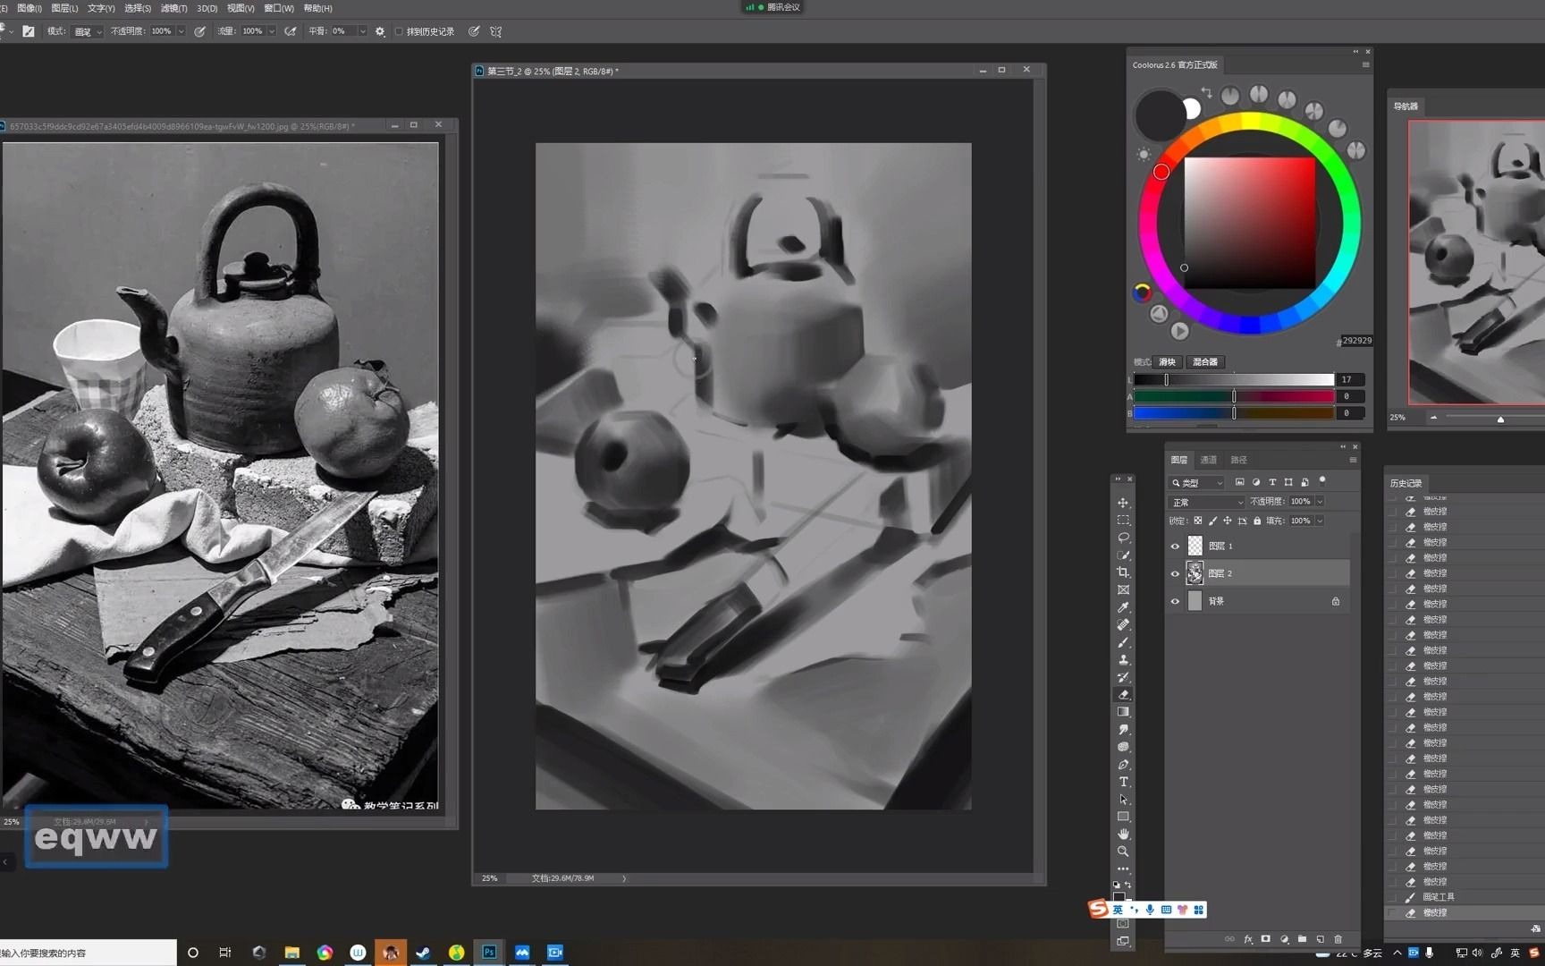This screenshot has width=1545, height=966.
Task: Enable airbrush build-up icon next to flow
Action: 291,31
